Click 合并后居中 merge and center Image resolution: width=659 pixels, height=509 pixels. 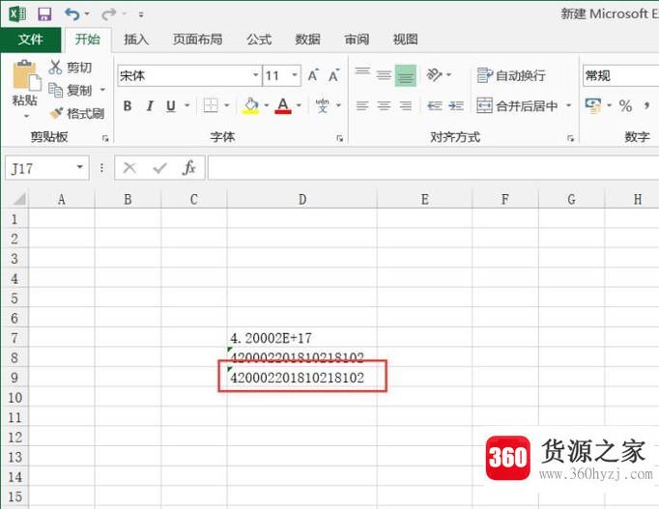[x=517, y=106]
